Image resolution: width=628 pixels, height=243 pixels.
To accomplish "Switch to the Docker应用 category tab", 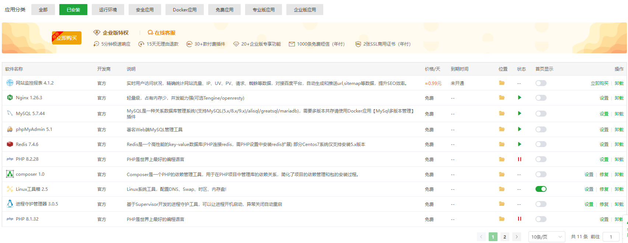I will (x=185, y=10).
